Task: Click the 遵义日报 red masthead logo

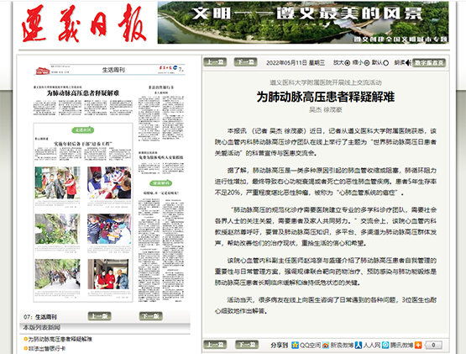Action: pos(84,24)
